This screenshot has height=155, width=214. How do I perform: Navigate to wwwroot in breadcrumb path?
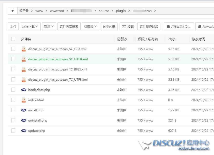tap(57, 11)
